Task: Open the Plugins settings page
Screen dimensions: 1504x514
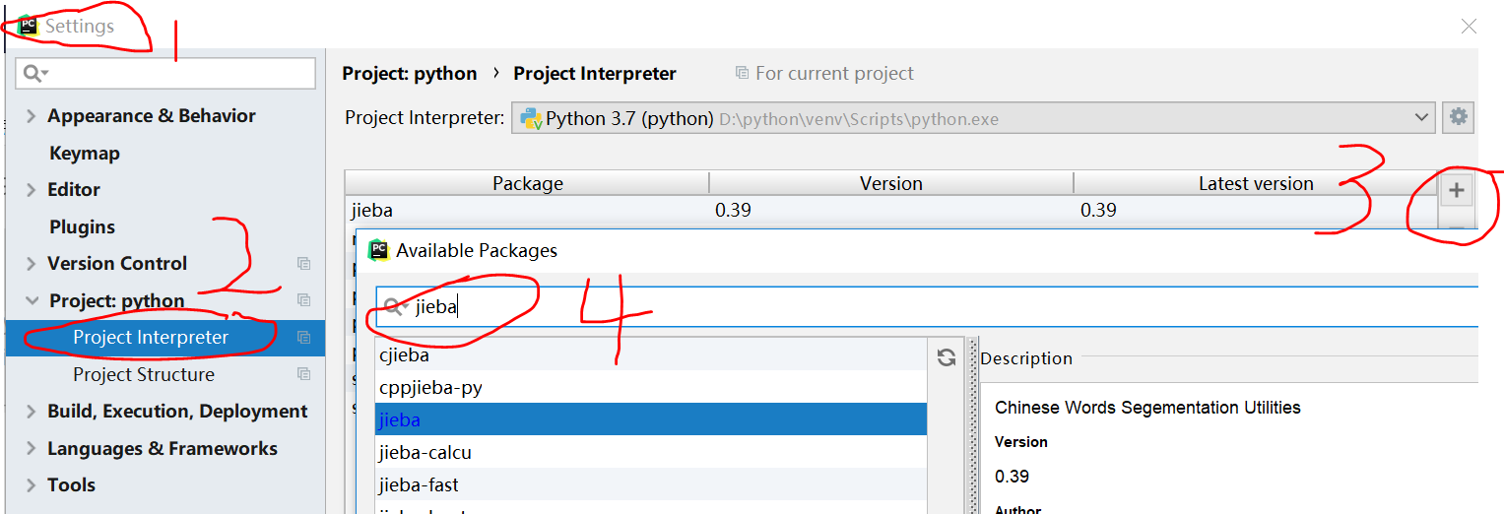Action: pyautogui.click(x=82, y=227)
